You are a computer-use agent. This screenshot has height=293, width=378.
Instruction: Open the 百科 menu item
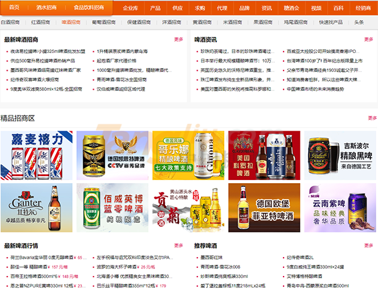coord(338,8)
